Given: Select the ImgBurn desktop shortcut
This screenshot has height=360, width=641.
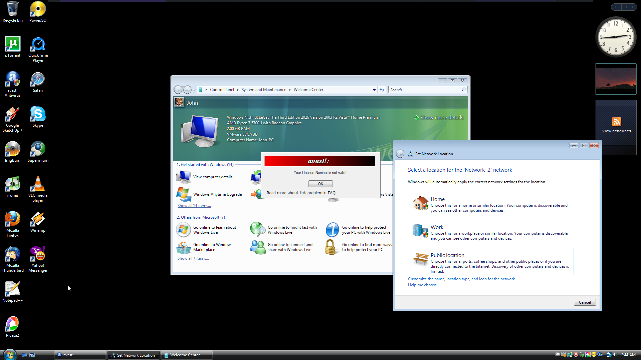Looking at the screenshot, I should click(13, 152).
